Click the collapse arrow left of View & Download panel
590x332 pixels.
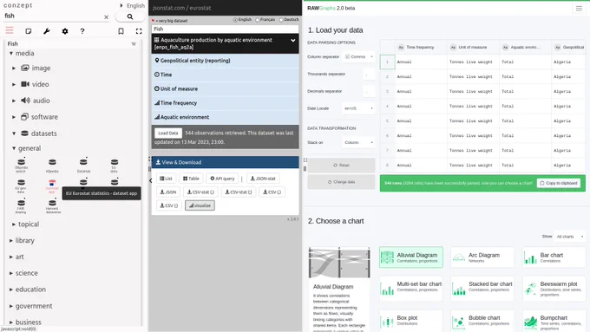click(150, 181)
